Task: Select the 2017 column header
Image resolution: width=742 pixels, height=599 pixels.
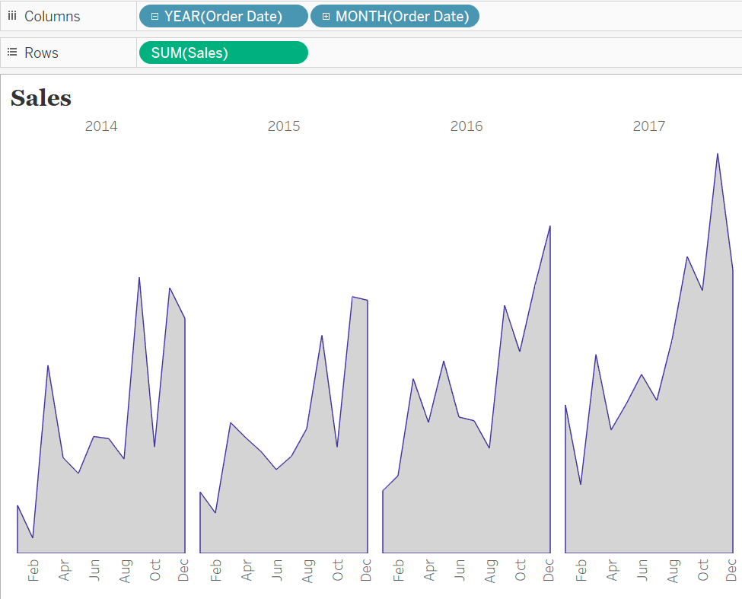Action: [x=648, y=126]
